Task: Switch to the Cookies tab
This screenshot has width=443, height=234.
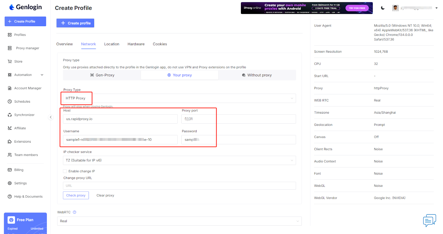Action: pos(160,44)
